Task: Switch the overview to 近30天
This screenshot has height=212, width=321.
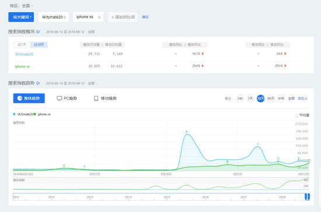Action: tap(39, 44)
